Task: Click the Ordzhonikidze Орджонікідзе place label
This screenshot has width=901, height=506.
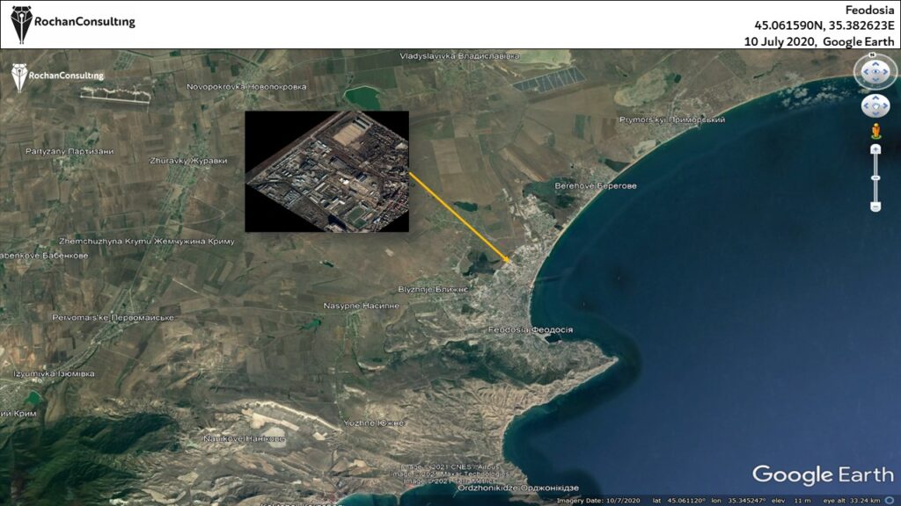Action: (x=517, y=488)
